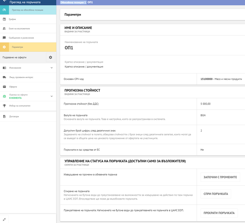Click the gauge icon for Преглед на обособена позиция
245x223 pixels.
[x=4, y=10]
